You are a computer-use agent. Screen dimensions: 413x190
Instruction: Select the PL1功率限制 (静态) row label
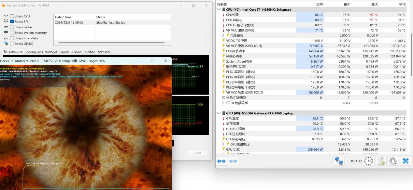(241, 72)
